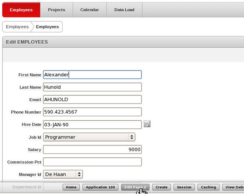Click the first Employees breadcrumb link
Screen dimensions: 244x194
(17, 27)
